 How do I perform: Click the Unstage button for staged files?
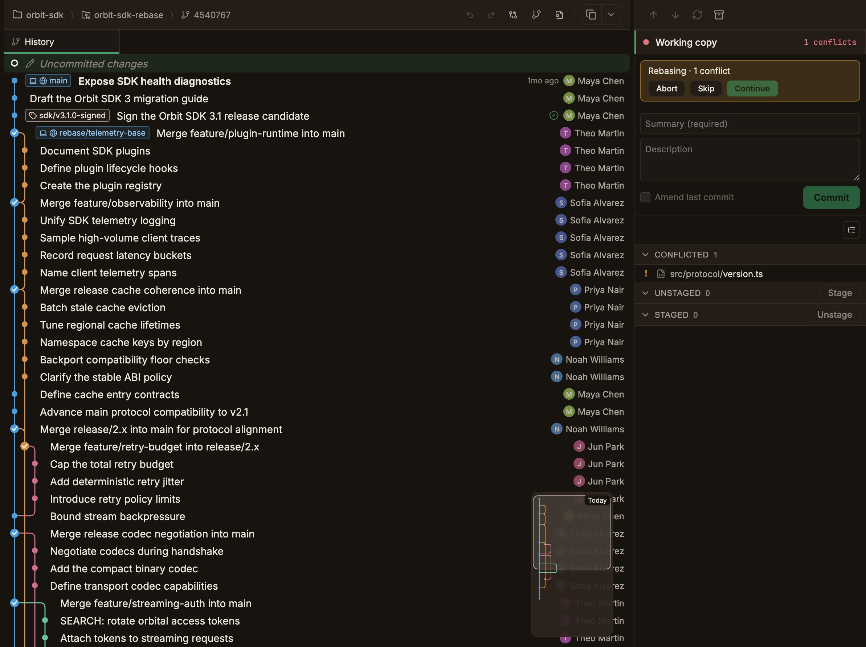coord(834,314)
